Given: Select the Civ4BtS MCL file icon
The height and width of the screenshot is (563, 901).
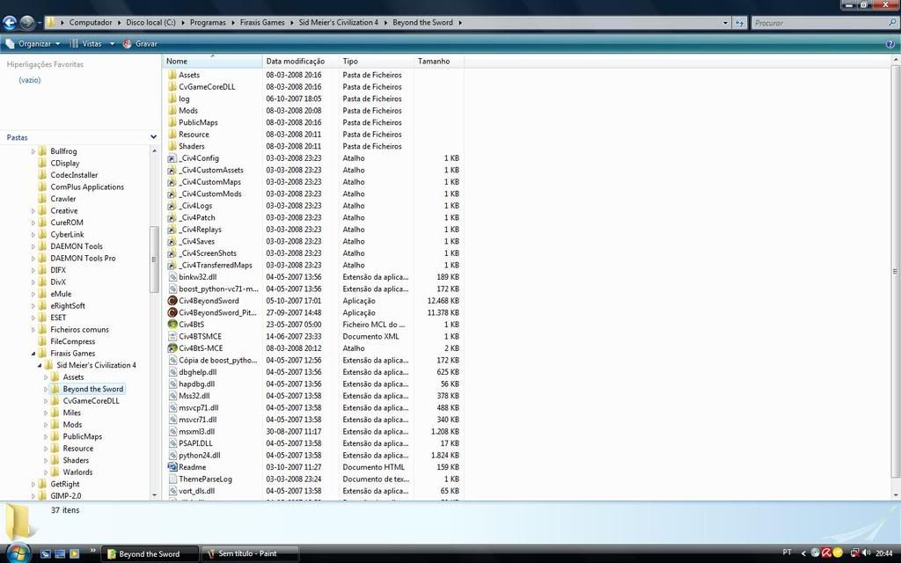Looking at the screenshot, I should point(172,325).
